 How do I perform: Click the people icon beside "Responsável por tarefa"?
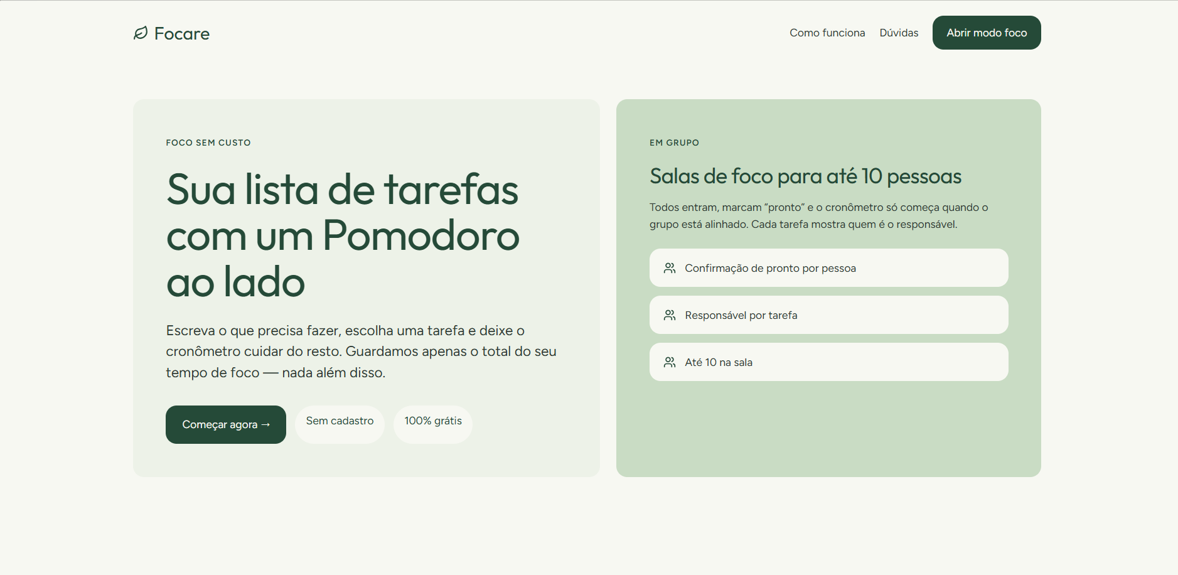tap(670, 315)
